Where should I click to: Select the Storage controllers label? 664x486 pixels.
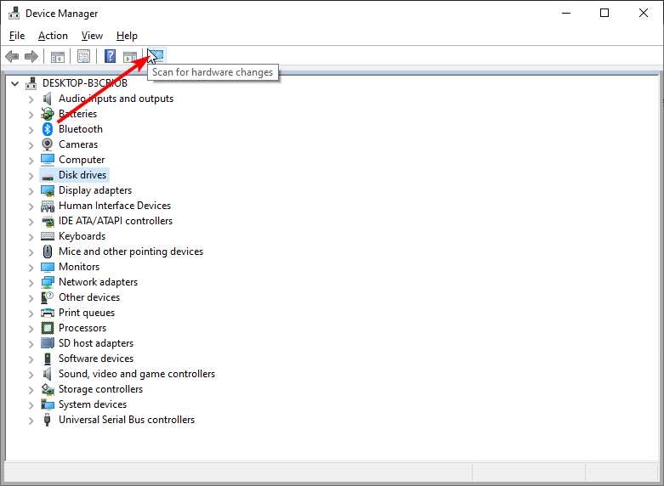[x=101, y=389]
